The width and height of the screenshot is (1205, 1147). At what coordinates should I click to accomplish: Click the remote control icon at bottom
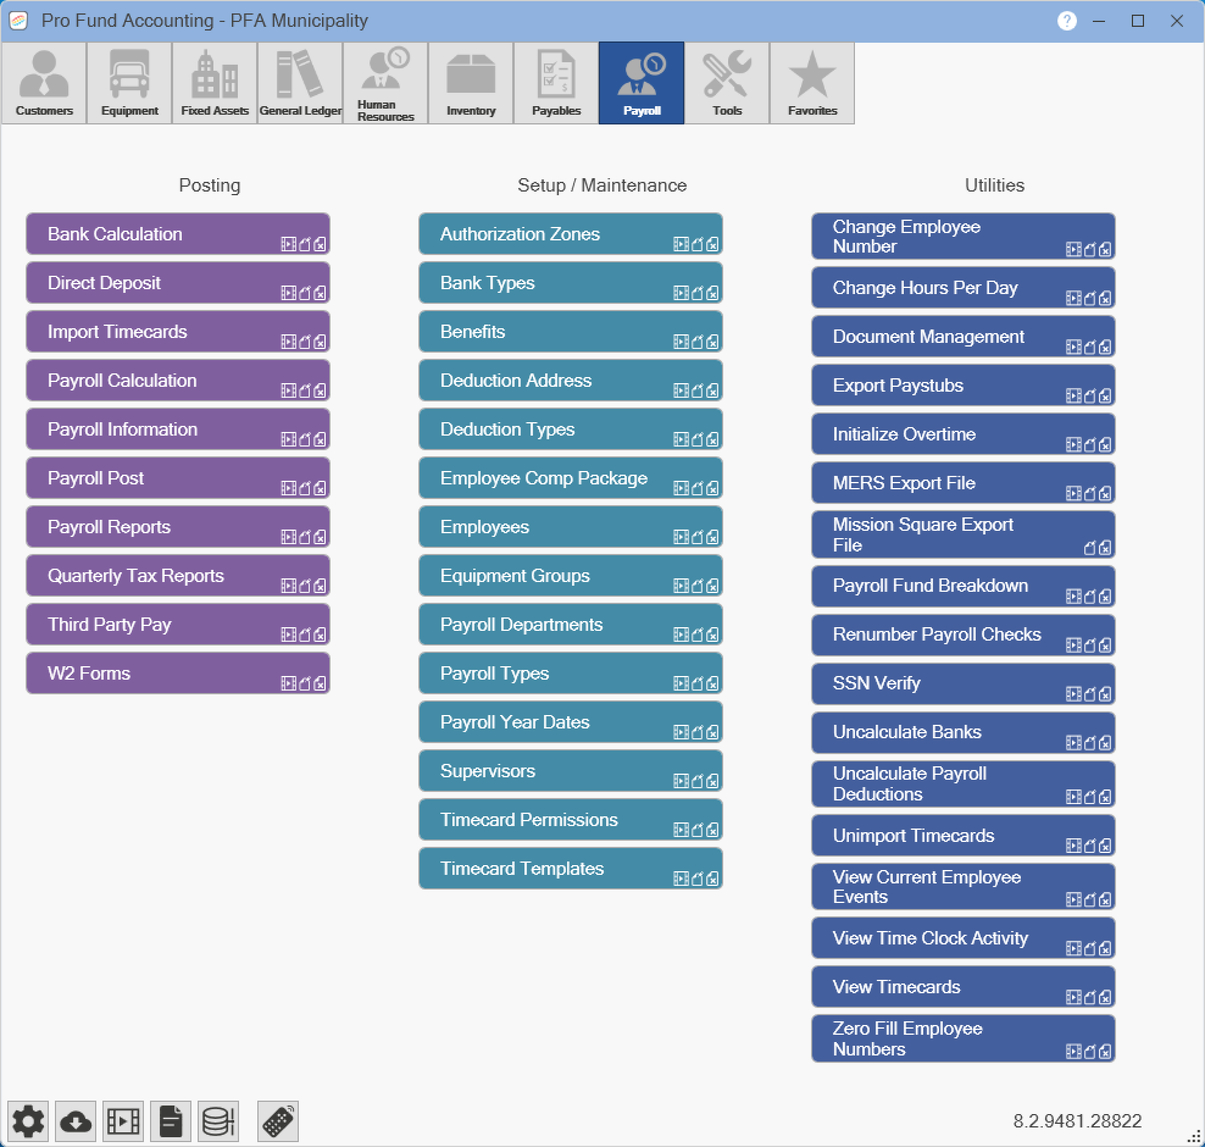(x=278, y=1121)
